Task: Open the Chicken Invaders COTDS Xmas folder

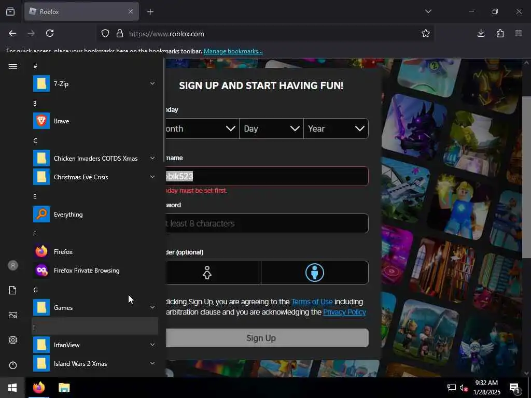Action: (95, 159)
